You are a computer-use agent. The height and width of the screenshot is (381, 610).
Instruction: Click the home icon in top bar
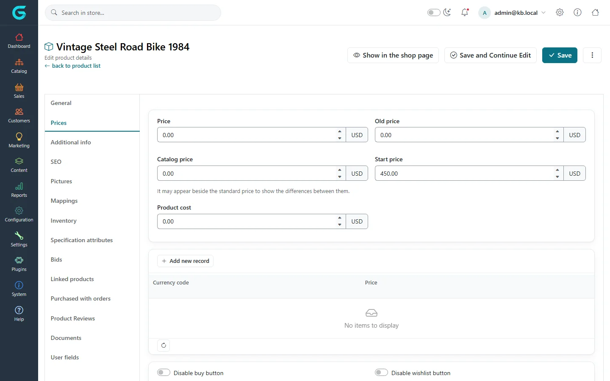(x=595, y=12)
